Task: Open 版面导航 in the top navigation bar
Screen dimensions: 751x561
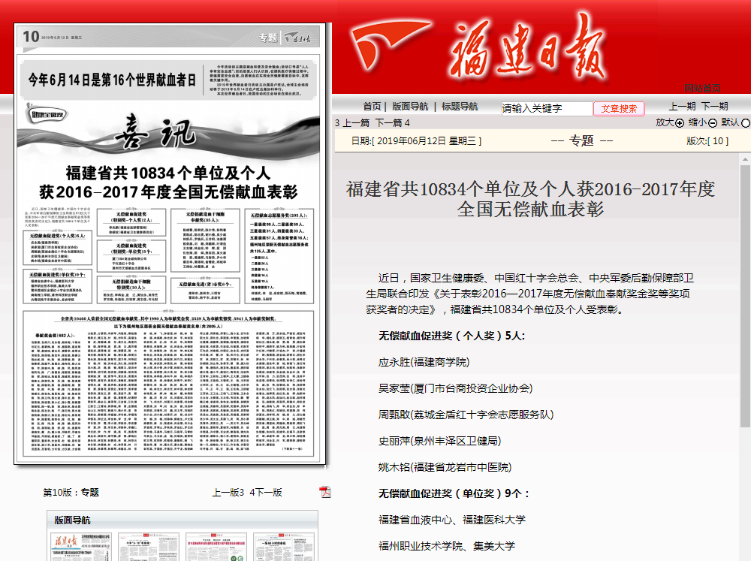Action: 410,107
